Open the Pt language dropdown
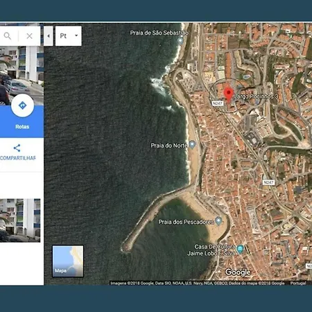 69,36
